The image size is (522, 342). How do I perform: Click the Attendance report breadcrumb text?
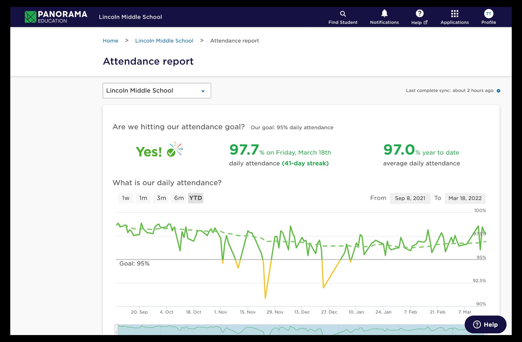pos(234,40)
